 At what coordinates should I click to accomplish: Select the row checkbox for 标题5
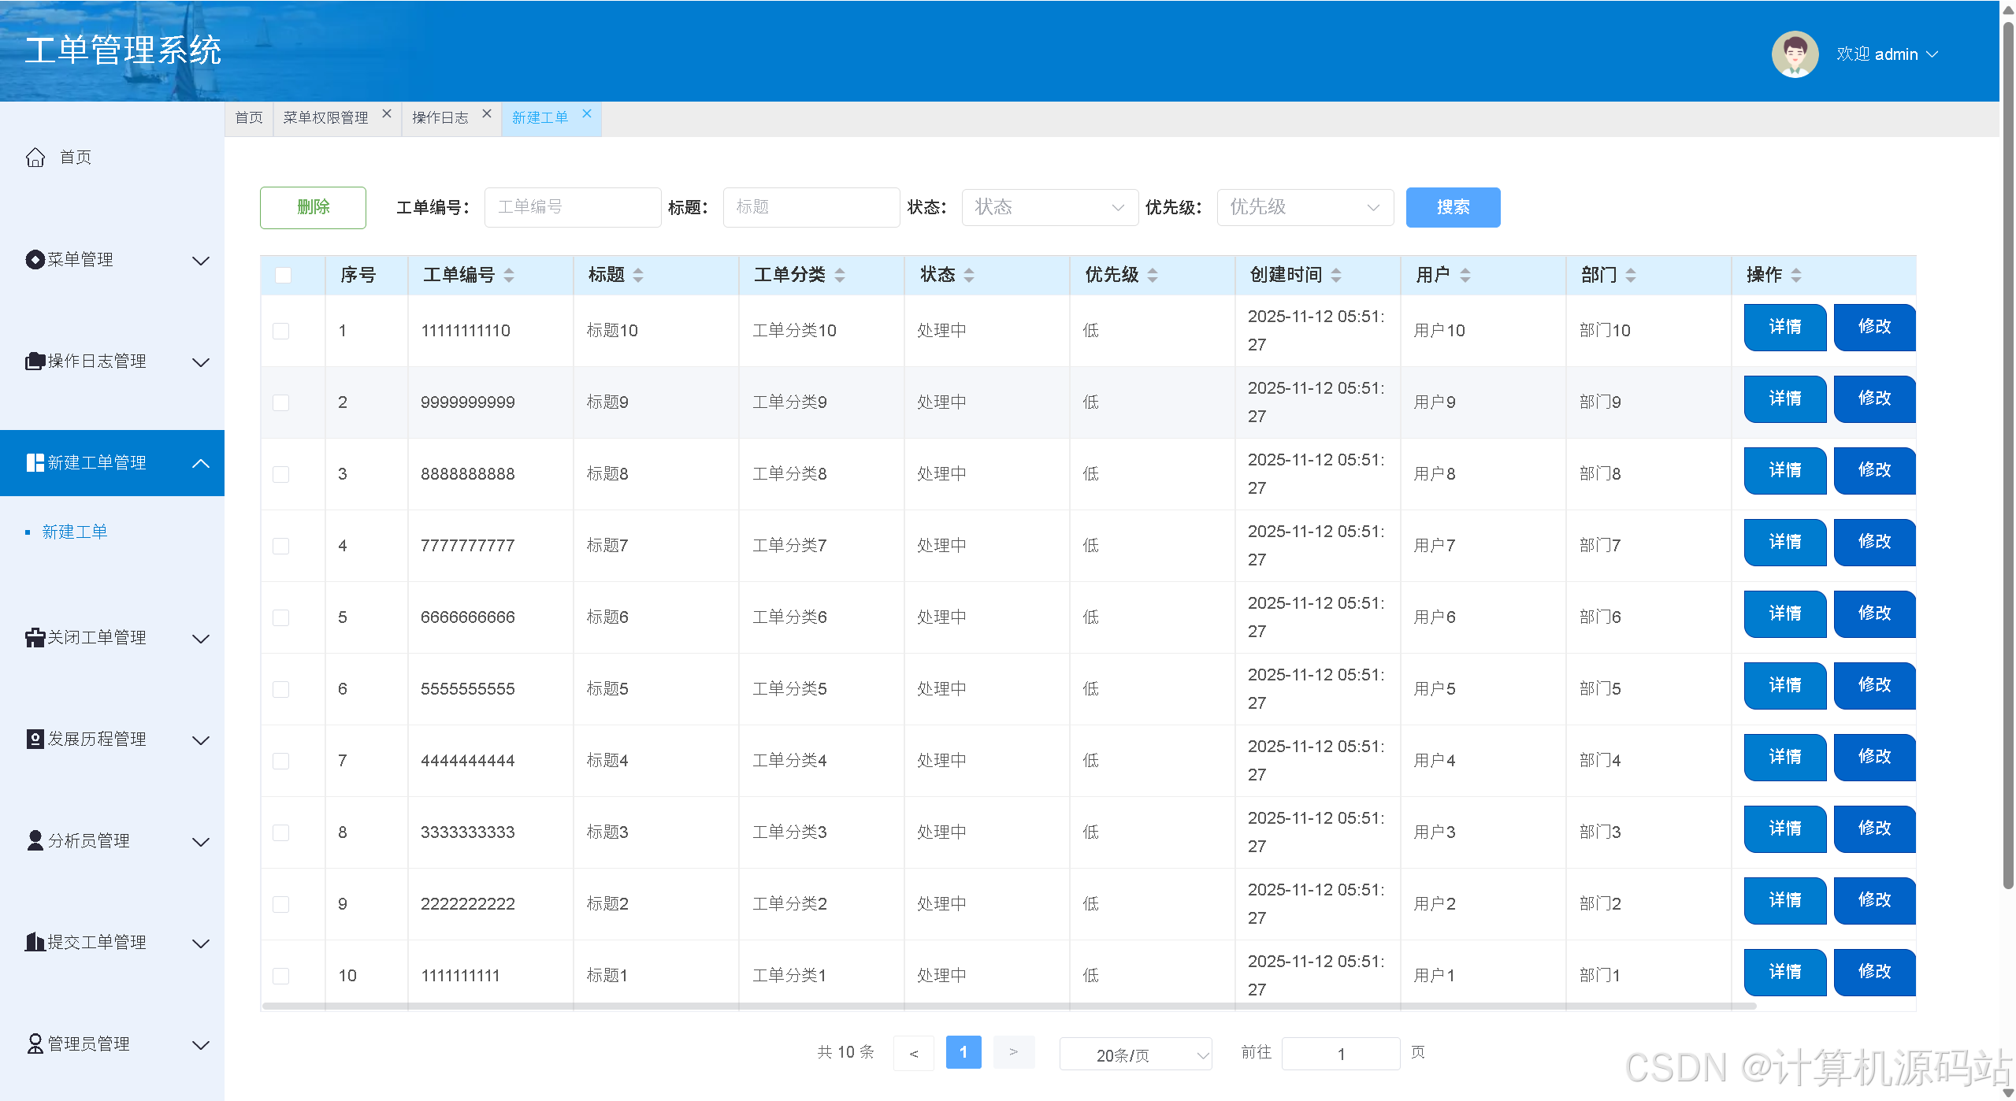281,689
